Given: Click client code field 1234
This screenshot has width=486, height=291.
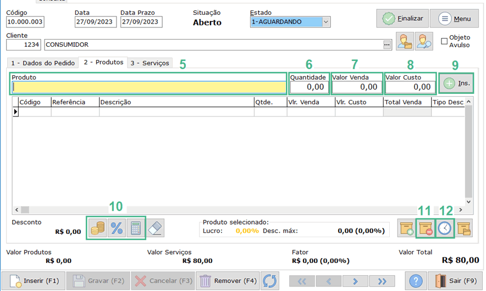Looking at the screenshot, I should (x=24, y=45).
